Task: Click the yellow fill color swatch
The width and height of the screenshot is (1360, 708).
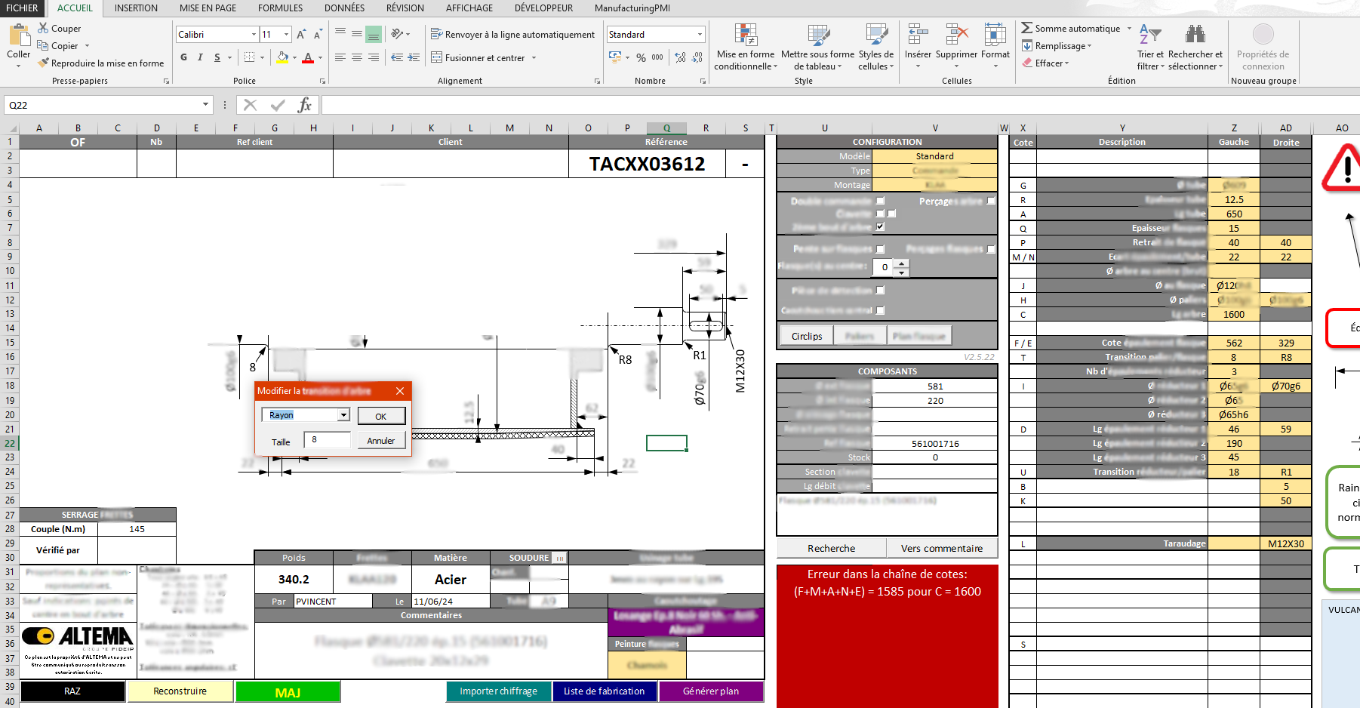Action: (282, 57)
